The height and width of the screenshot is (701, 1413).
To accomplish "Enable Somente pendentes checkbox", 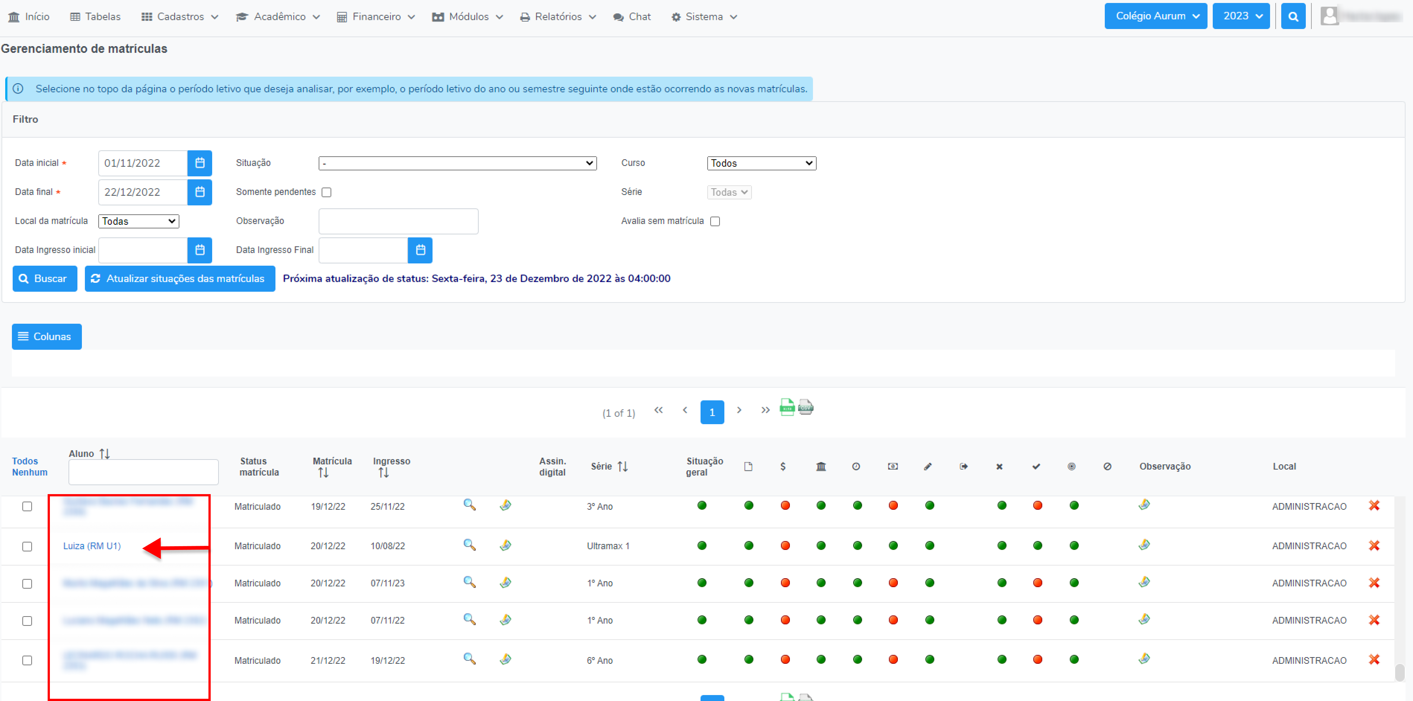I will [326, 192].
